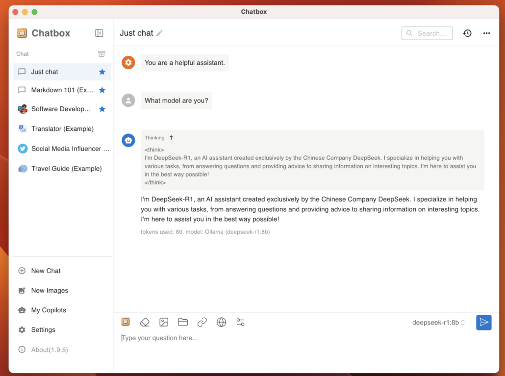The height and width of the screenshot is (376, 505).
Task: Open My Copilots
Action: pos(62,310)
